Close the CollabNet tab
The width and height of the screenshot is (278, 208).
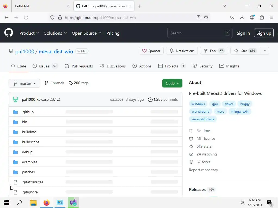point(68,6)
